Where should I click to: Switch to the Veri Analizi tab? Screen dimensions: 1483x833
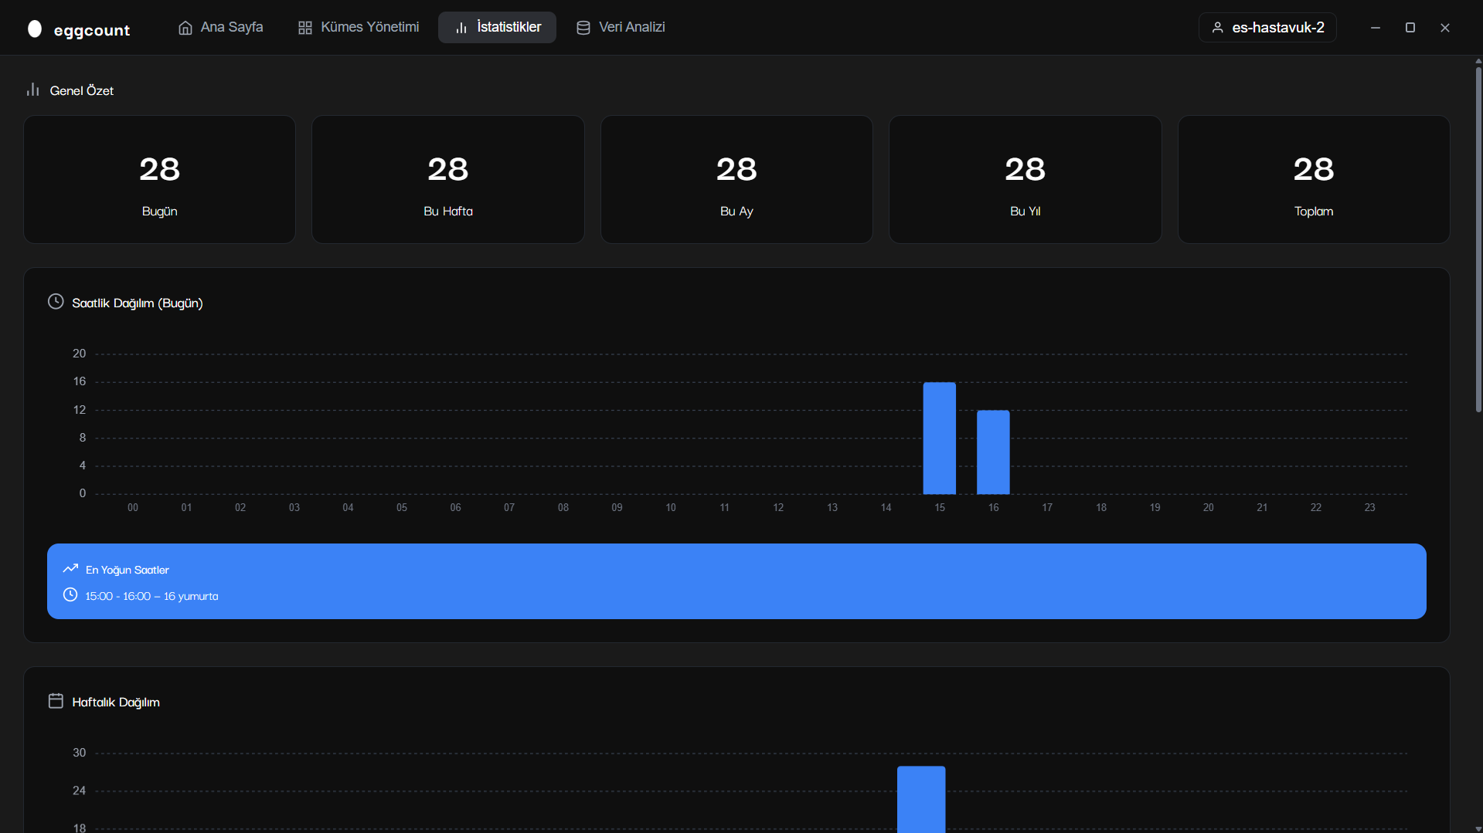[x=621, y=28]
